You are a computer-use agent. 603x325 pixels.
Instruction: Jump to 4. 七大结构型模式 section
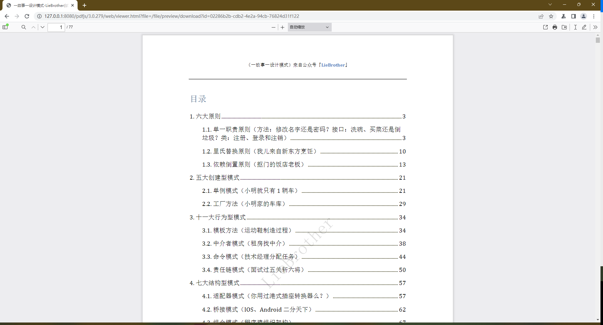coord(297,283)
